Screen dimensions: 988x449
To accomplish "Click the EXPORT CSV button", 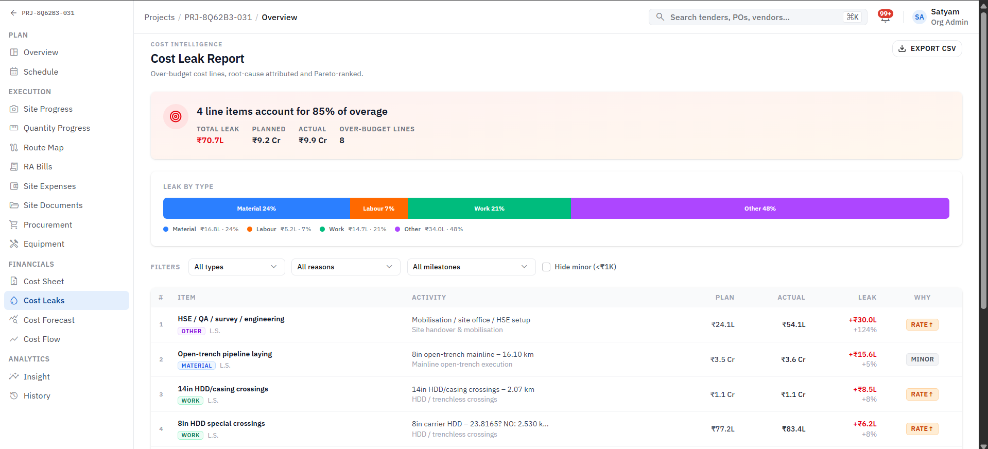I will (x=927, y=49).
